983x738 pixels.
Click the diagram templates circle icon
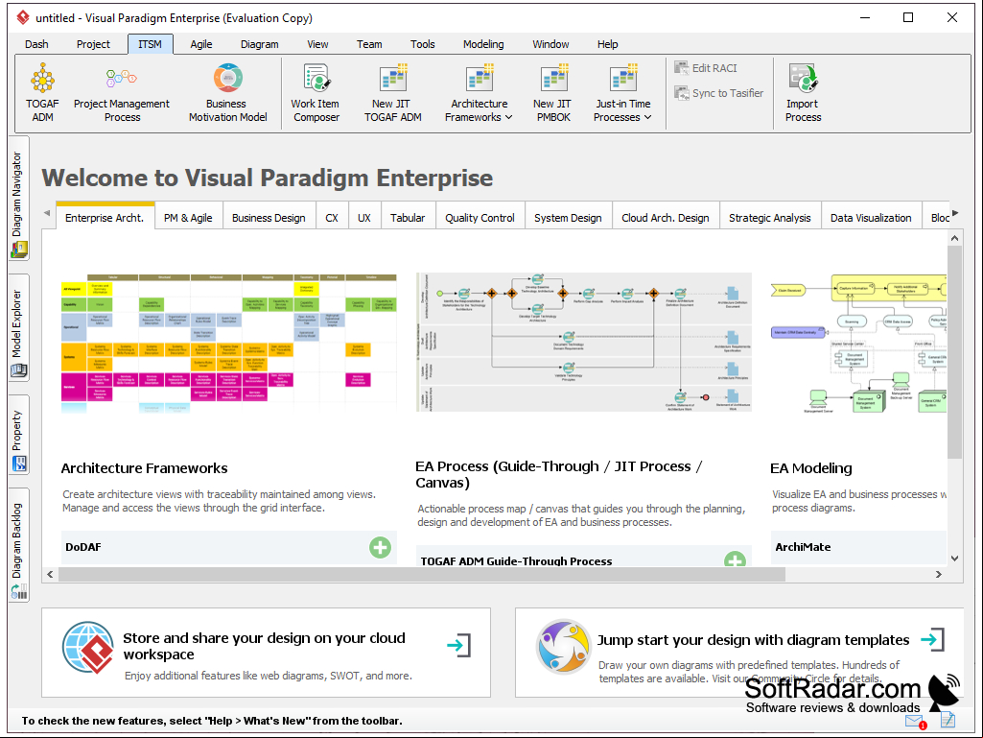click(x=563, y=647)
